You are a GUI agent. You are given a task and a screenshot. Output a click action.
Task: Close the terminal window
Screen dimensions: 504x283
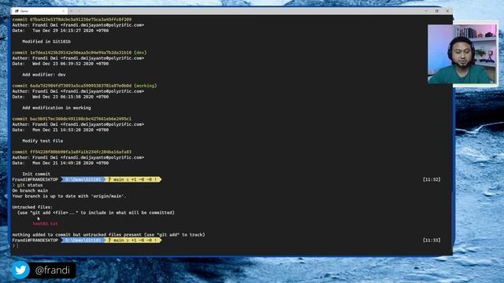tap(447, 11)
